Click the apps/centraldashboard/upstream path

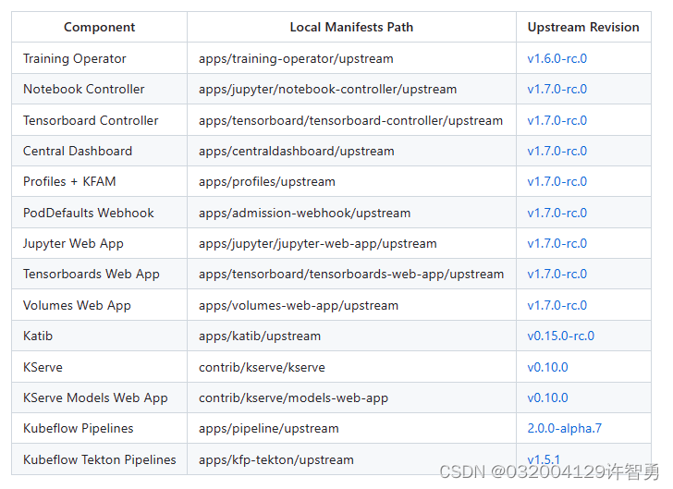(296, 151)
